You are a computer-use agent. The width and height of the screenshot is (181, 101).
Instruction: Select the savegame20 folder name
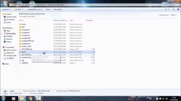click(x=26, y=38)
